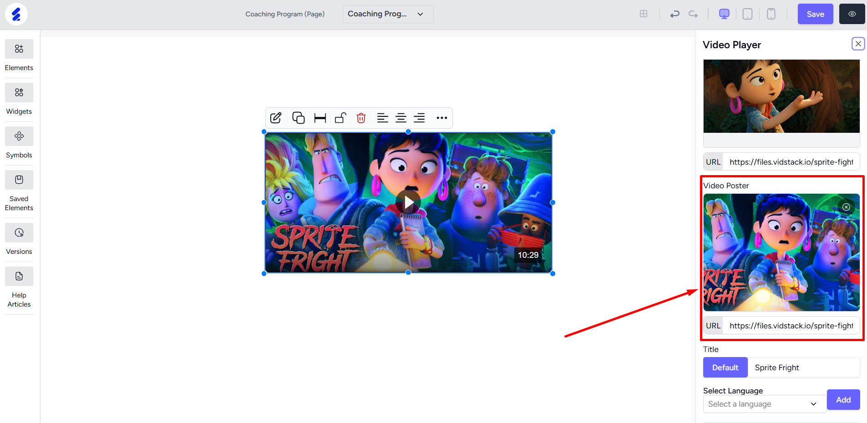The width and height of the screenshot is (867, 423).
Task: Click the grid layout icon in top bar
Action: point(644,14)
